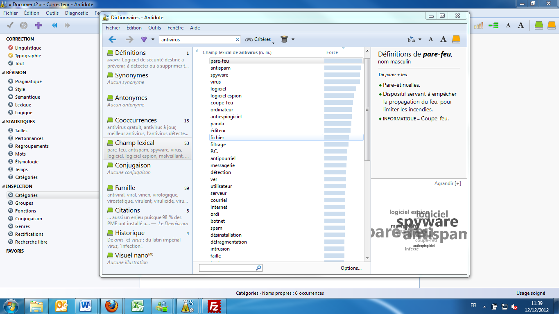Collapse the STATISTIQUES section in Correcteur

coord(4,122)
